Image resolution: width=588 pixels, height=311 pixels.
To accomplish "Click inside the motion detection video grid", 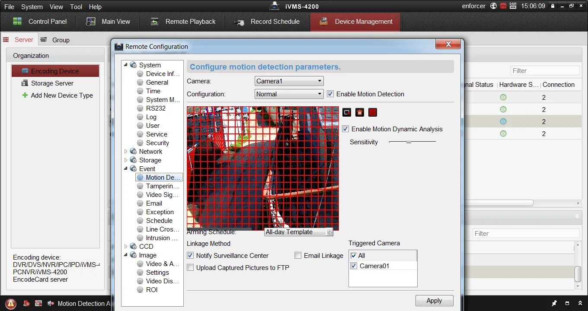I will point(263,168).
